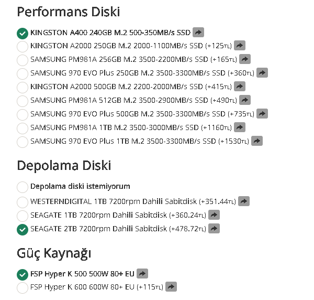The width and height of the screenshot is (314, 300).
Task: Click share arrow next to Seagate 2TB disk
Action: (x=214, y=228)
